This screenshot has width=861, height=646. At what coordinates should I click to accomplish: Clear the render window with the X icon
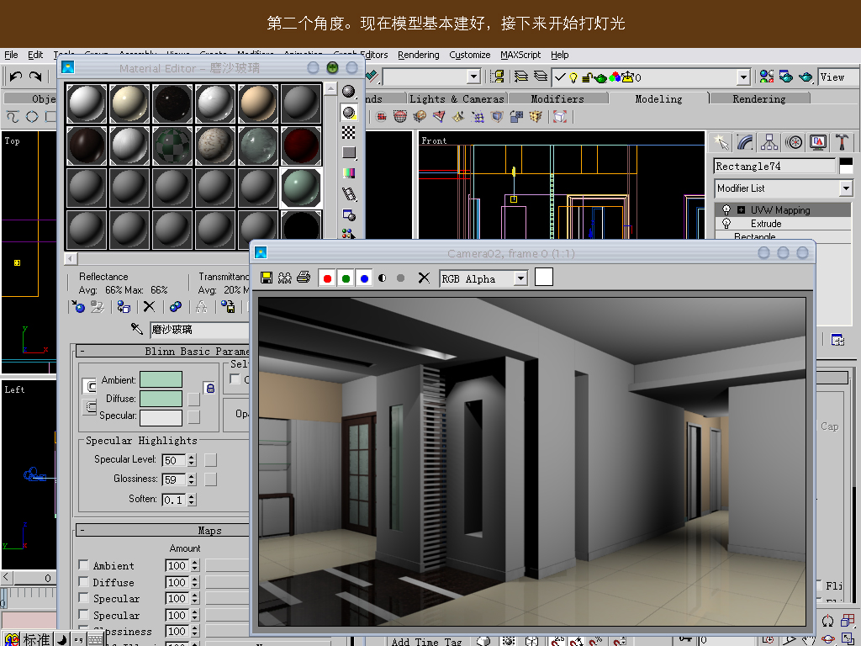point(424,278)
